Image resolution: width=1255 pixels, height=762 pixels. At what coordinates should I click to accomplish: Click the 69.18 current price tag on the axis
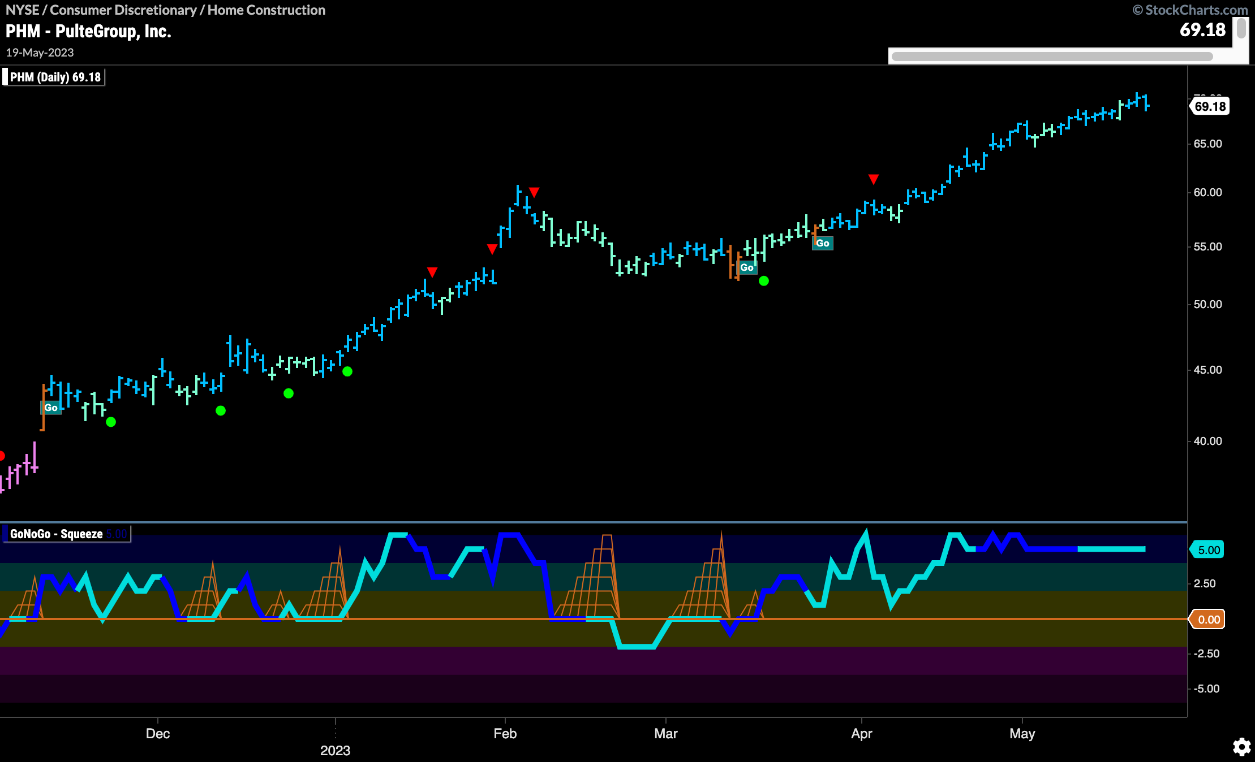coord(1210,106)
